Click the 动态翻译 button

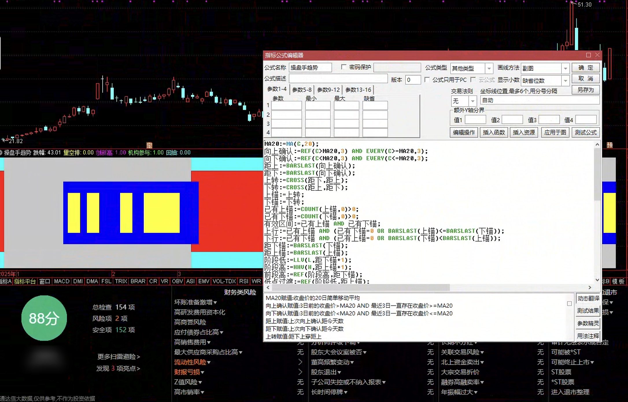(588, 298)
